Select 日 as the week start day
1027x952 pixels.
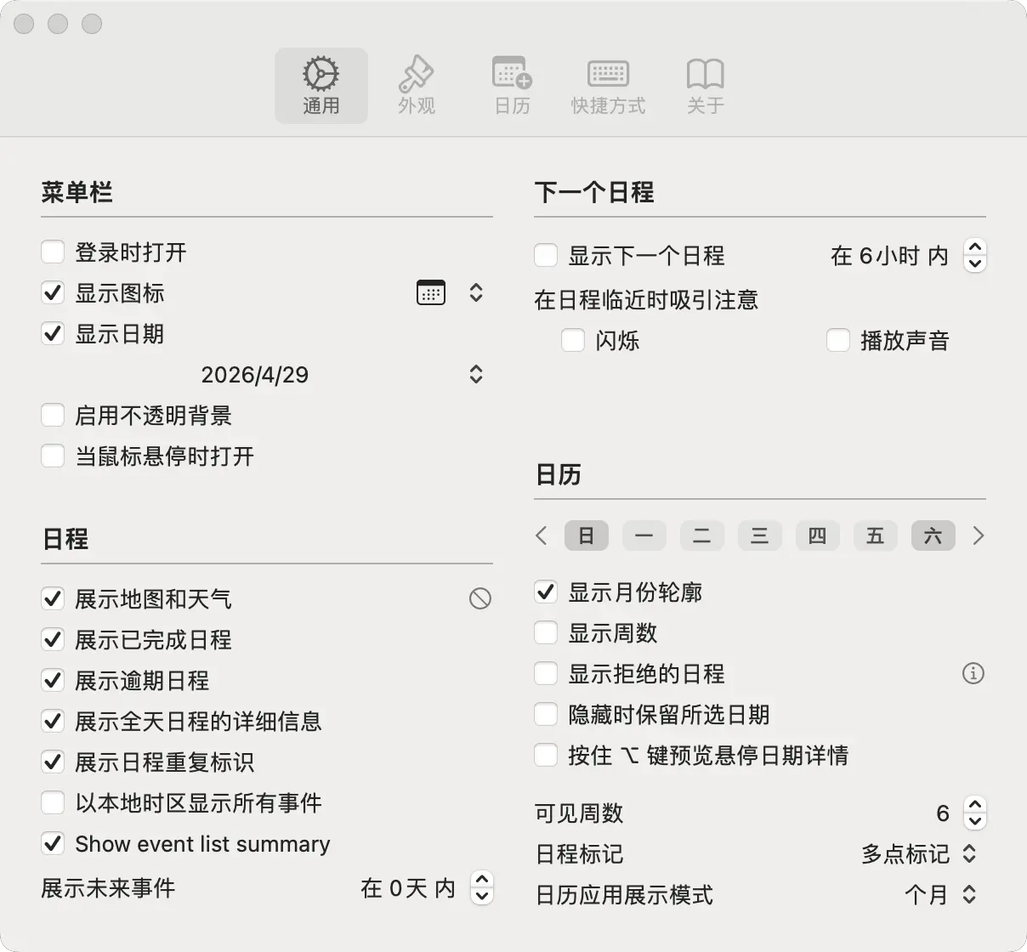point(586,535)
